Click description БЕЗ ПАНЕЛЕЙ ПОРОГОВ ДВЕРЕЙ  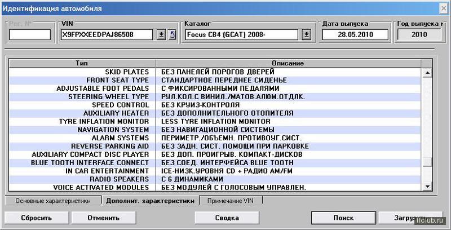click(218, 72)
